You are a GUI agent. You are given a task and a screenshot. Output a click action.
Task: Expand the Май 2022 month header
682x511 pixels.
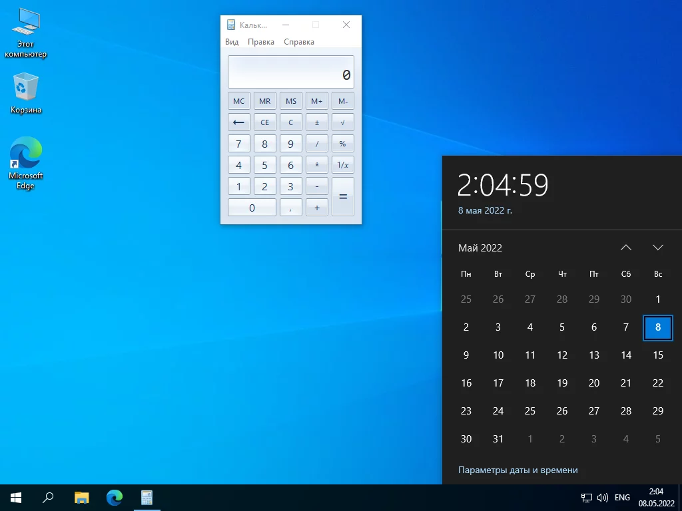[x=480, y=248]
